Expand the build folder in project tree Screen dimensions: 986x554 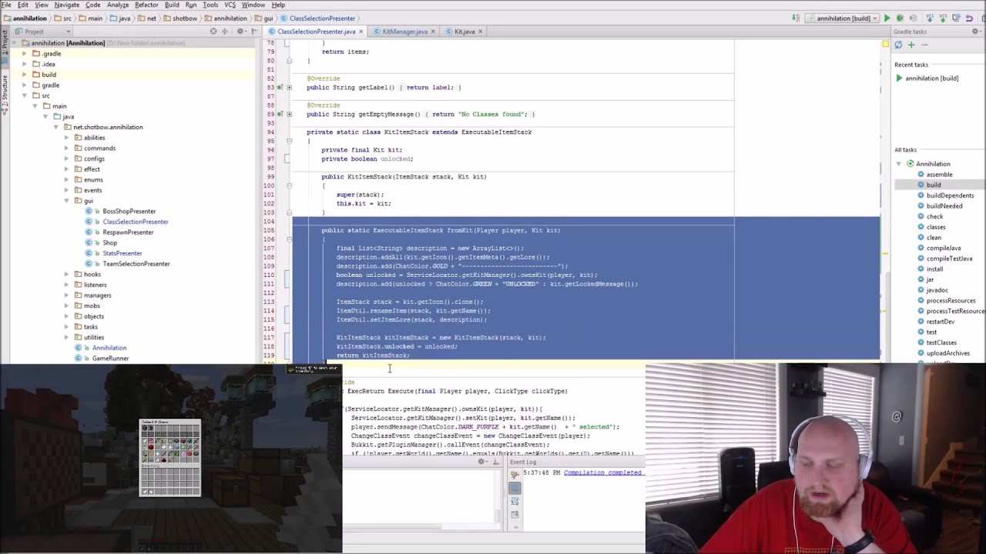pos(25,75)
